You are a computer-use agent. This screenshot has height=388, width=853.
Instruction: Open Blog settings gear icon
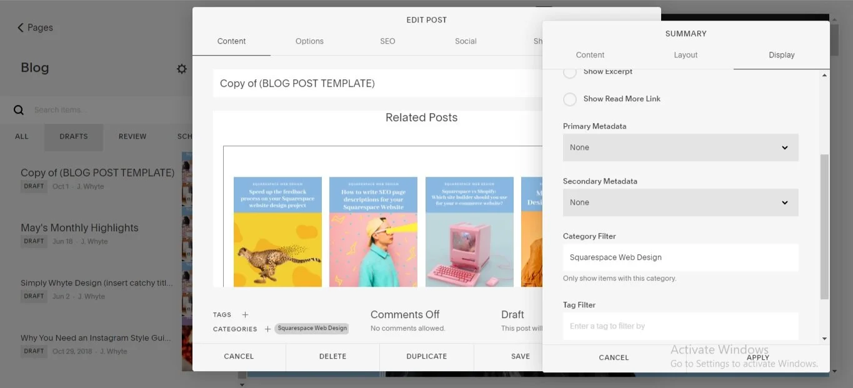coord(182,69)
